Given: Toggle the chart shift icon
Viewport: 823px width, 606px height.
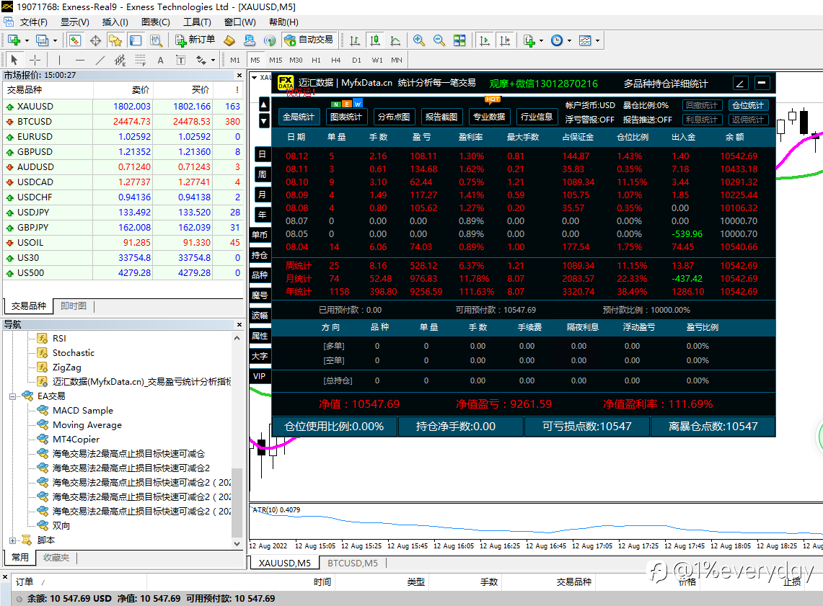Looking at the screenshot, I should 505,40.
